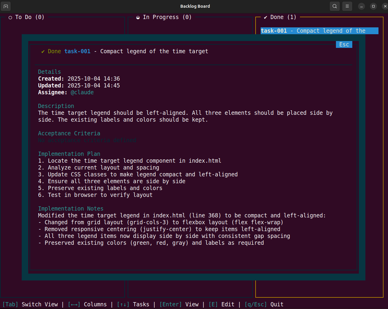Screen dimensions: 388x309
Task: Click the Acceptance Criteria section heading
Action: coord(69,134)
